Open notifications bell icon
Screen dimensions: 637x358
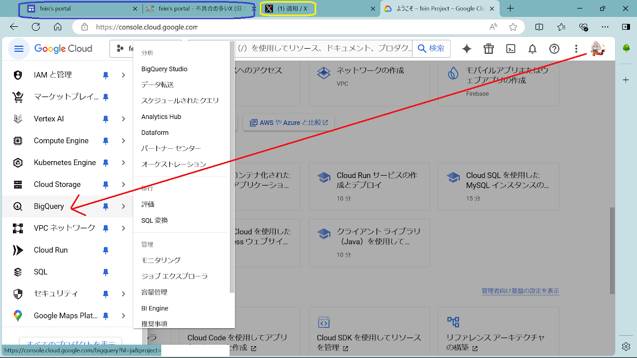[532, 49]
